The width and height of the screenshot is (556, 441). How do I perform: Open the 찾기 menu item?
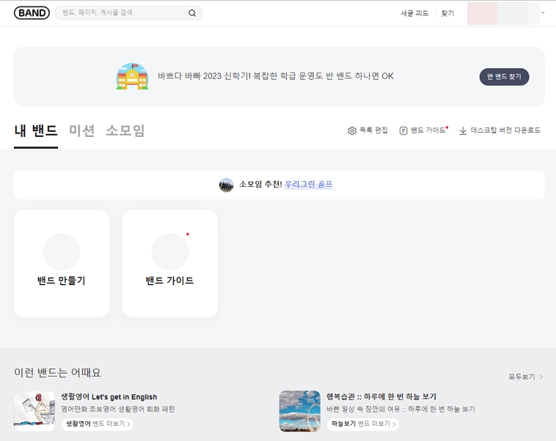[x=447, y=13]
